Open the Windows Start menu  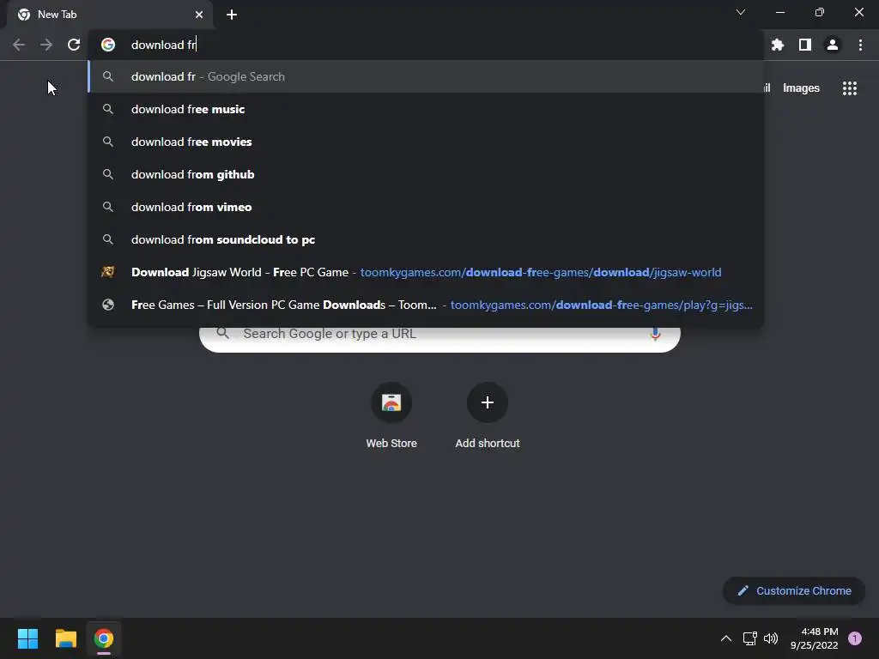(27, 638)
